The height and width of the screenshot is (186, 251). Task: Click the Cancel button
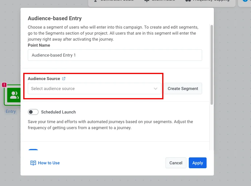(176, 163)
